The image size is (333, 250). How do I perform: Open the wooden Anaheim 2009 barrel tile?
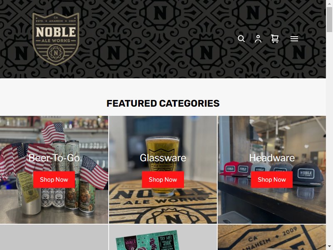point(272,237)
